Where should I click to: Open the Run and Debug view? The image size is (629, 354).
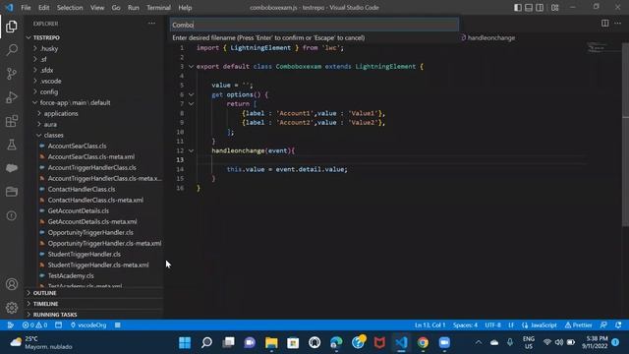coord(12,97)
